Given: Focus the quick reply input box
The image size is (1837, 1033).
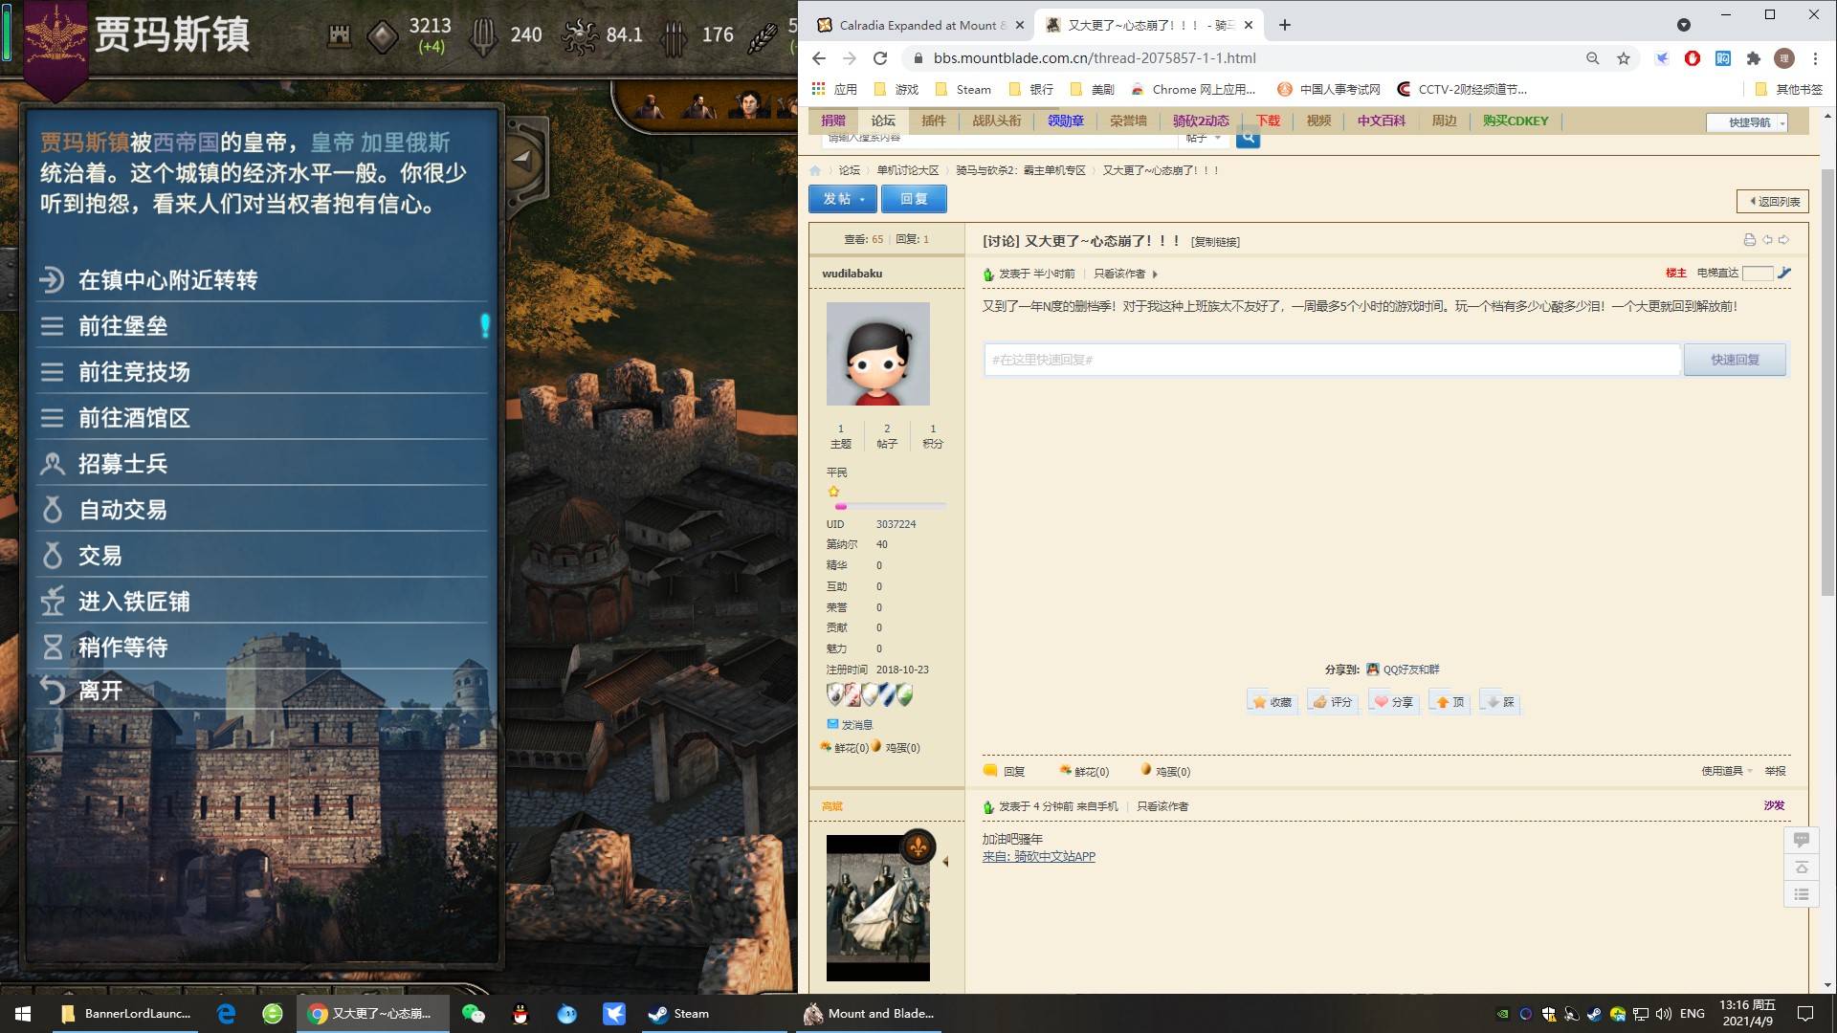Looking at the screenshot, I should coord(1332,360).
